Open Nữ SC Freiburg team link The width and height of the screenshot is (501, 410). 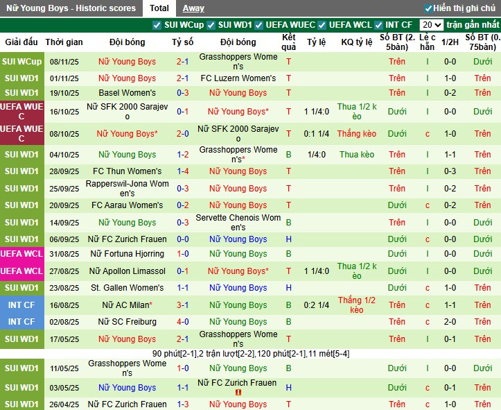tap(128, 321)
